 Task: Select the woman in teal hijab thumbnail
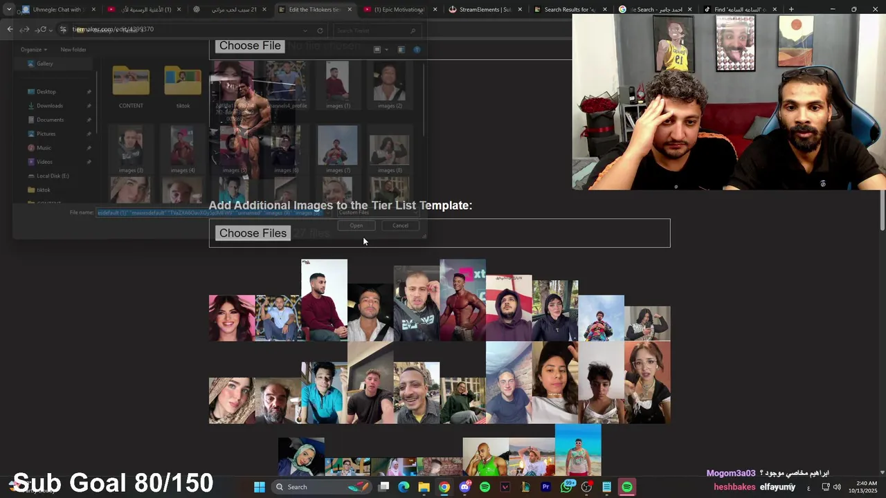coord(301,457)
